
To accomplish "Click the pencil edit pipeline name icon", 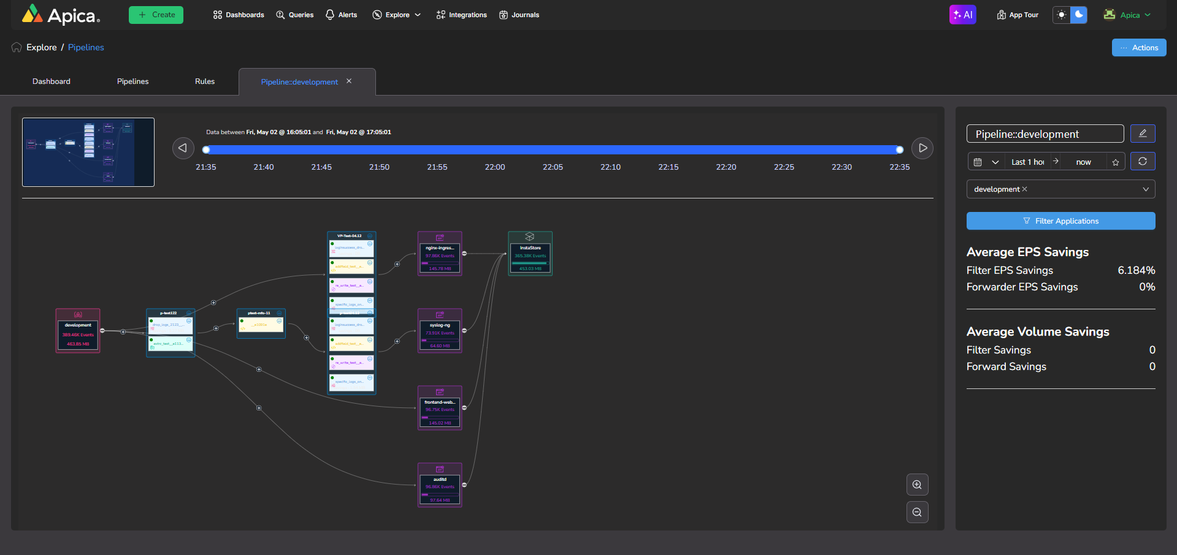I will [x=1143, y=134].
